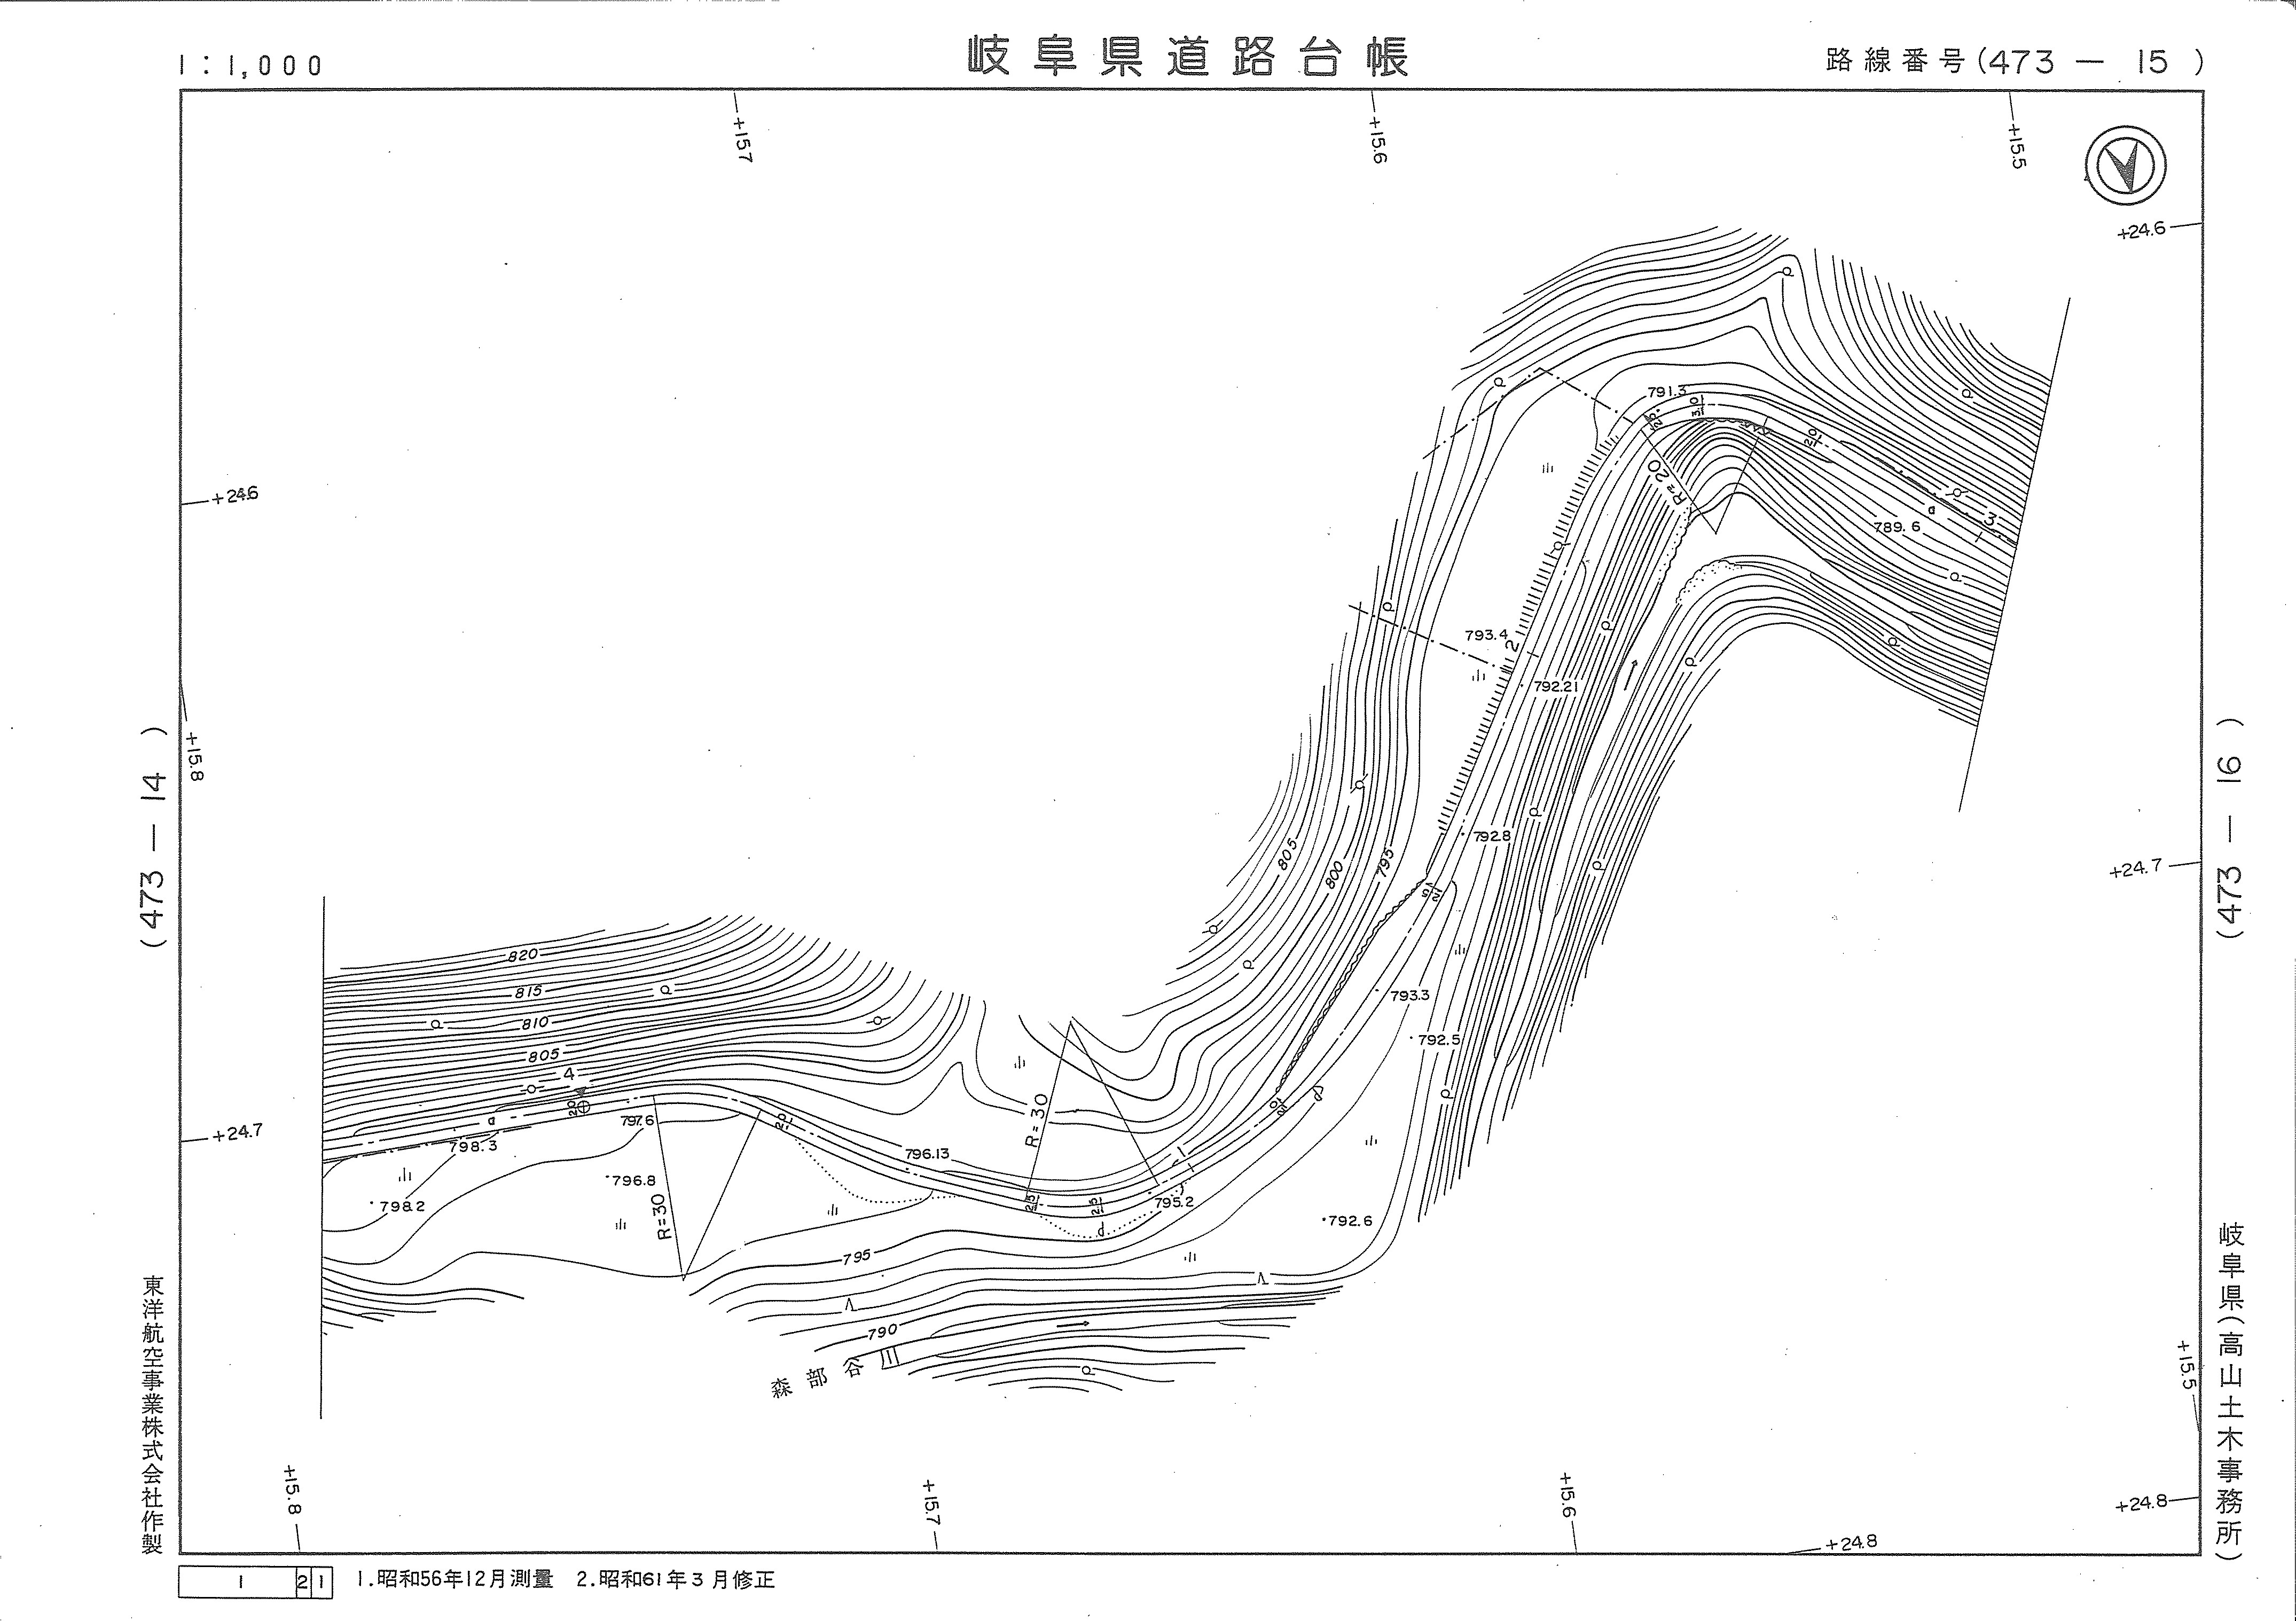This screenshot has height=1621, width=2296.
Task: Click the vegetation symbol left of R=30 near 796.8
Action: [x=620, y=1223]
